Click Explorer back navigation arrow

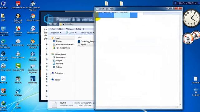(51, 24)
